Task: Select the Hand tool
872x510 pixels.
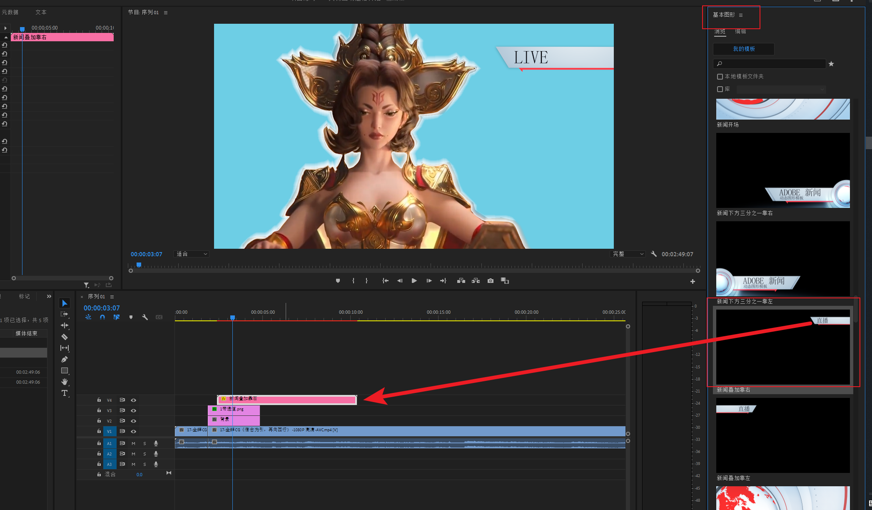Action: [65, 382]
